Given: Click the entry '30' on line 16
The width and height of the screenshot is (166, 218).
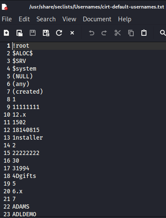Looking at the screenshot, I should point(16,161).
